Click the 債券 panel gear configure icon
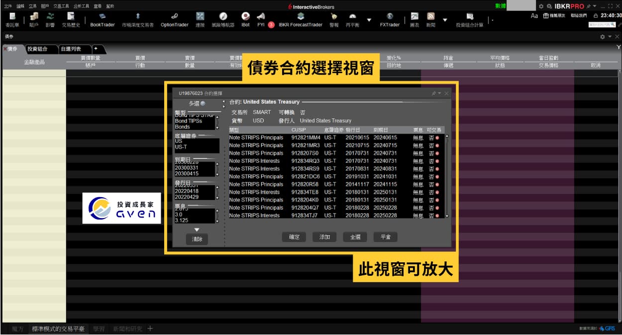 pos(603,36)
